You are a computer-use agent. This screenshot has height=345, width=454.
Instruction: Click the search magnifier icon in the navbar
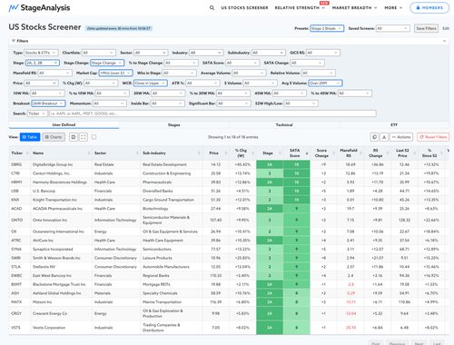point(212,7)
